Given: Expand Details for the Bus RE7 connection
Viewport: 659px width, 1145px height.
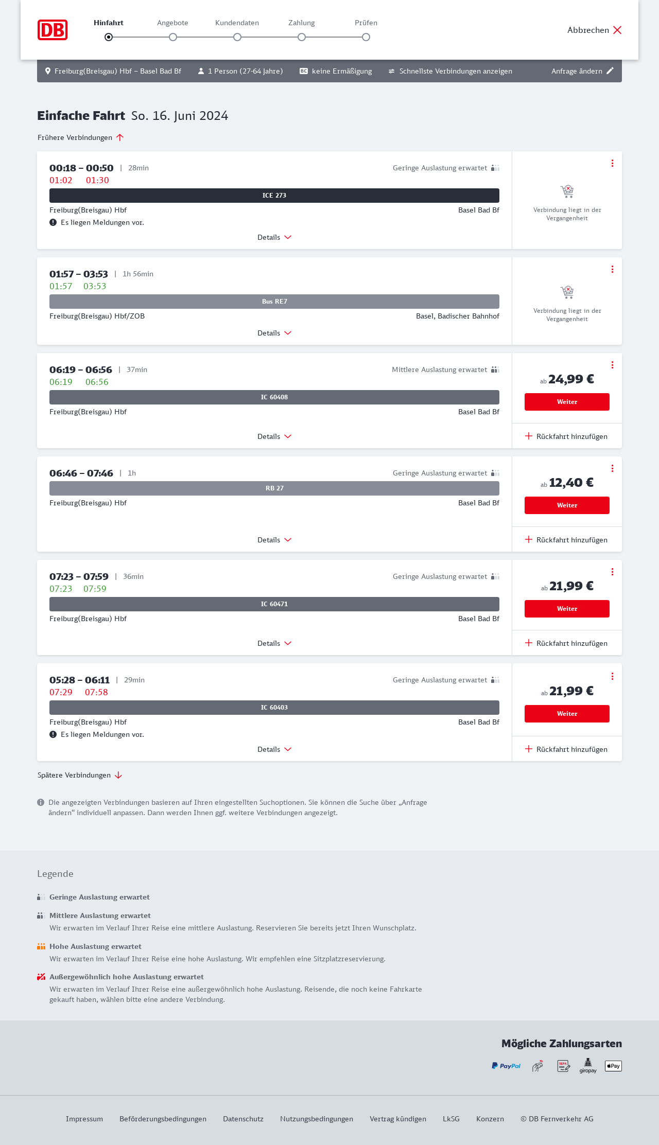Looking at the screenshot, I should click(274, 333).
